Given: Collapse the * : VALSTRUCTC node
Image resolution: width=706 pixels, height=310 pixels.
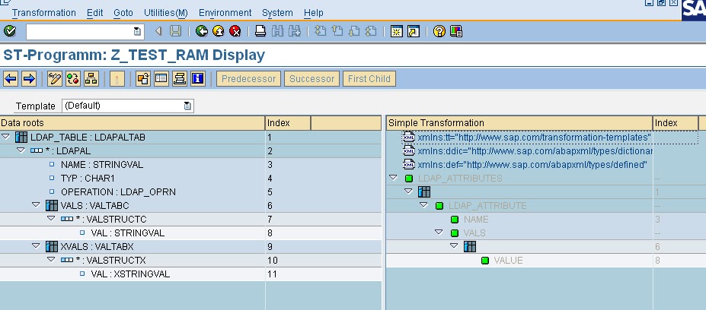Looking at the screenshot, I should click(x=51, y=218).
